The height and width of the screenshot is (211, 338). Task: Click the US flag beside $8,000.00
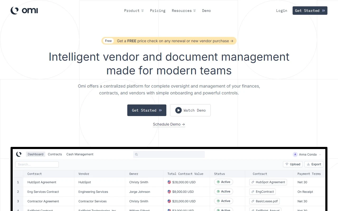[169, 192]
